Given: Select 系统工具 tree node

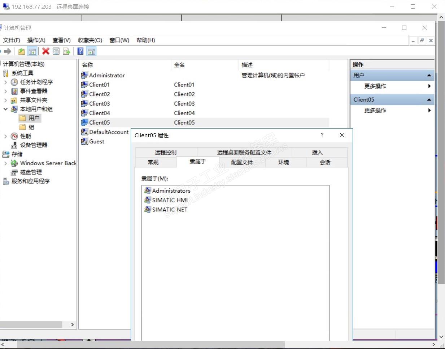Looking at the screenshot, I should click(22, 73).
